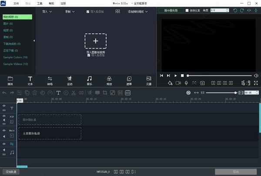Toggle the eye visibility of the text track

click(4, 106)
